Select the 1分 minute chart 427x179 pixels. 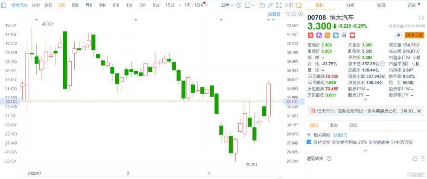tap(129, 5)
